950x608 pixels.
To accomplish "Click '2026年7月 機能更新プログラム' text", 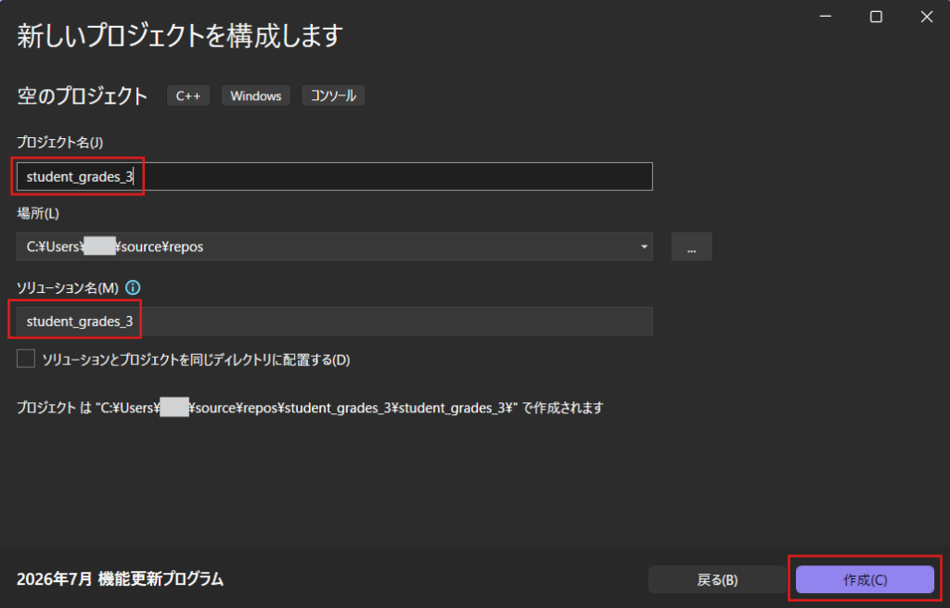I will [x=120, y=579].
